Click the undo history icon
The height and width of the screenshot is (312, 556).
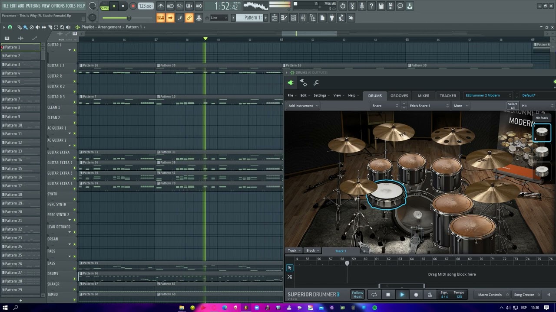tap(343, 6)
